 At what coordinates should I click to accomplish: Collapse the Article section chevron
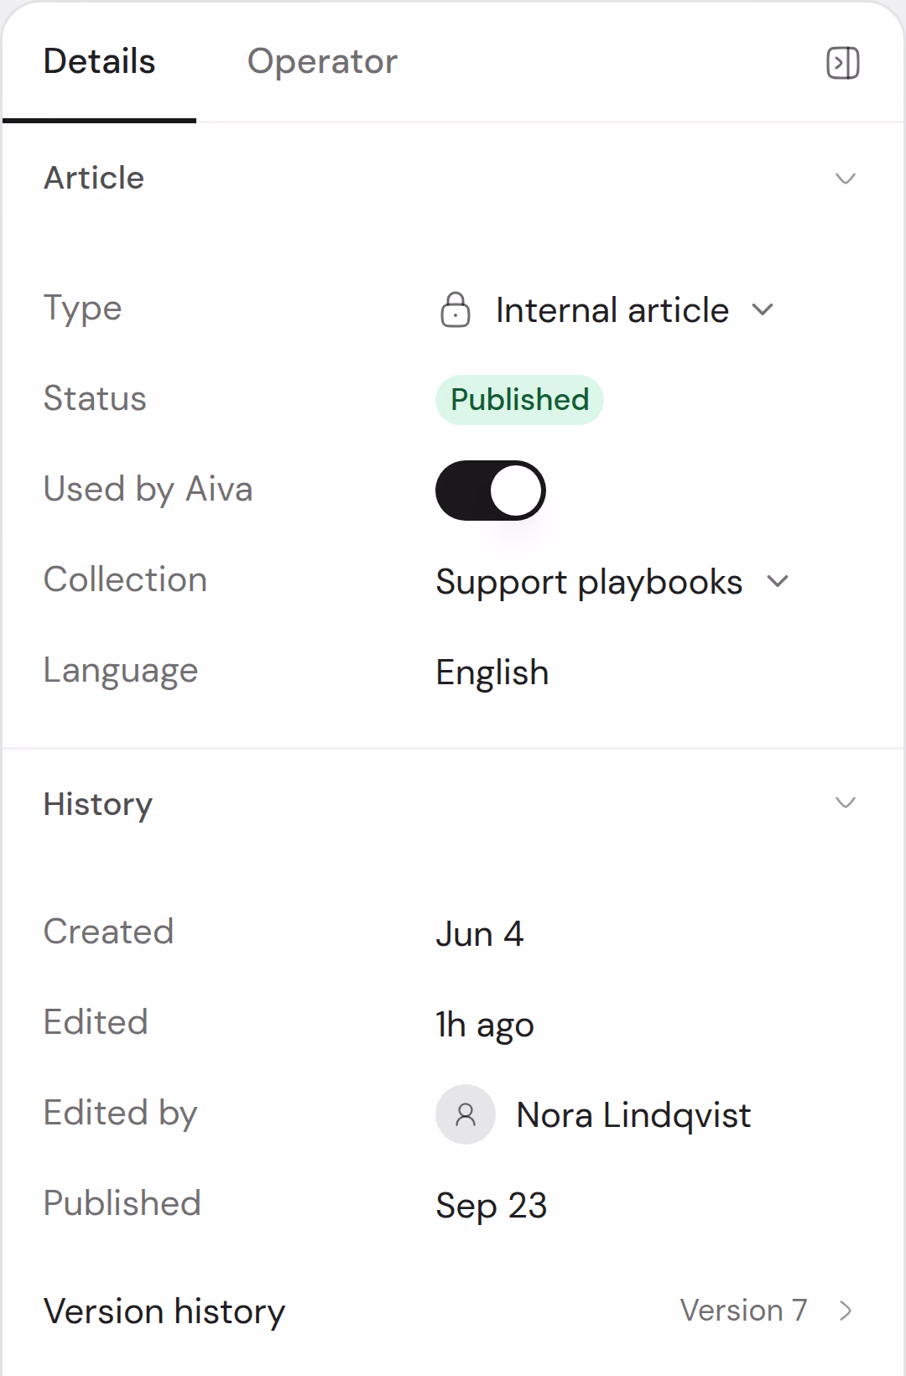(846, 179)
